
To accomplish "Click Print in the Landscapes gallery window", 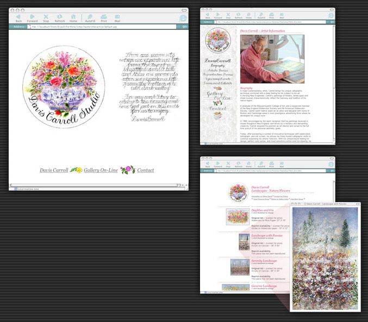I will point(272,165).
